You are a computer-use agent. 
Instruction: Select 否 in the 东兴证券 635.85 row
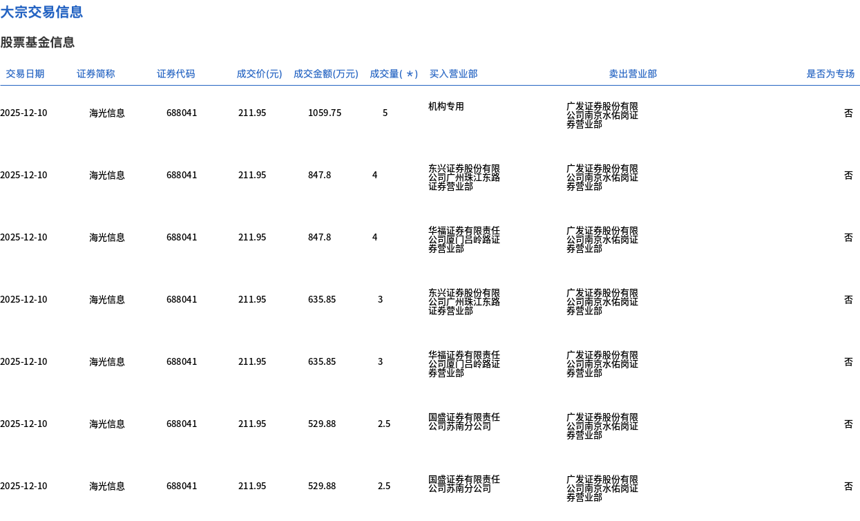pos(848,299)
